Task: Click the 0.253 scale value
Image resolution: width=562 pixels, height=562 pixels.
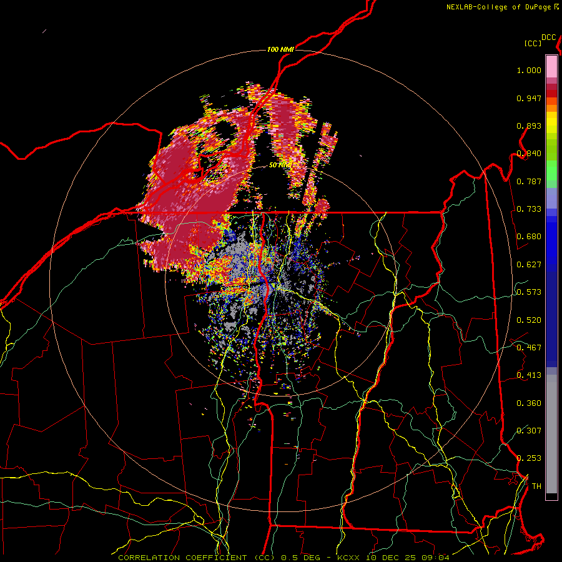Action: click(x=529, y=458)
